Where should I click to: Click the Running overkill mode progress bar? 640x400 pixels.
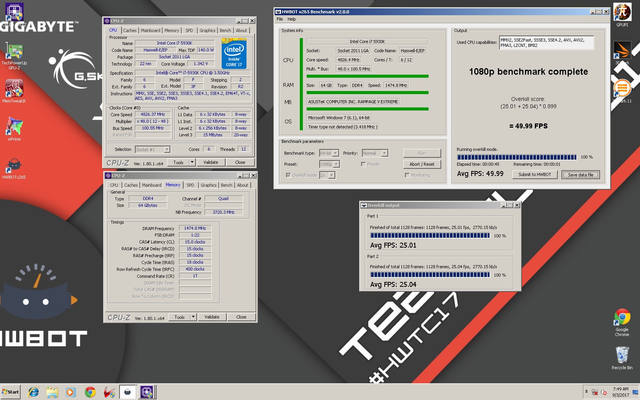[517, 157]
